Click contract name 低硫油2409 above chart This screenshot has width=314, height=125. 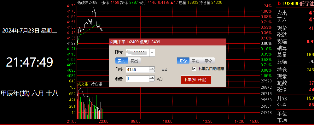87,3
